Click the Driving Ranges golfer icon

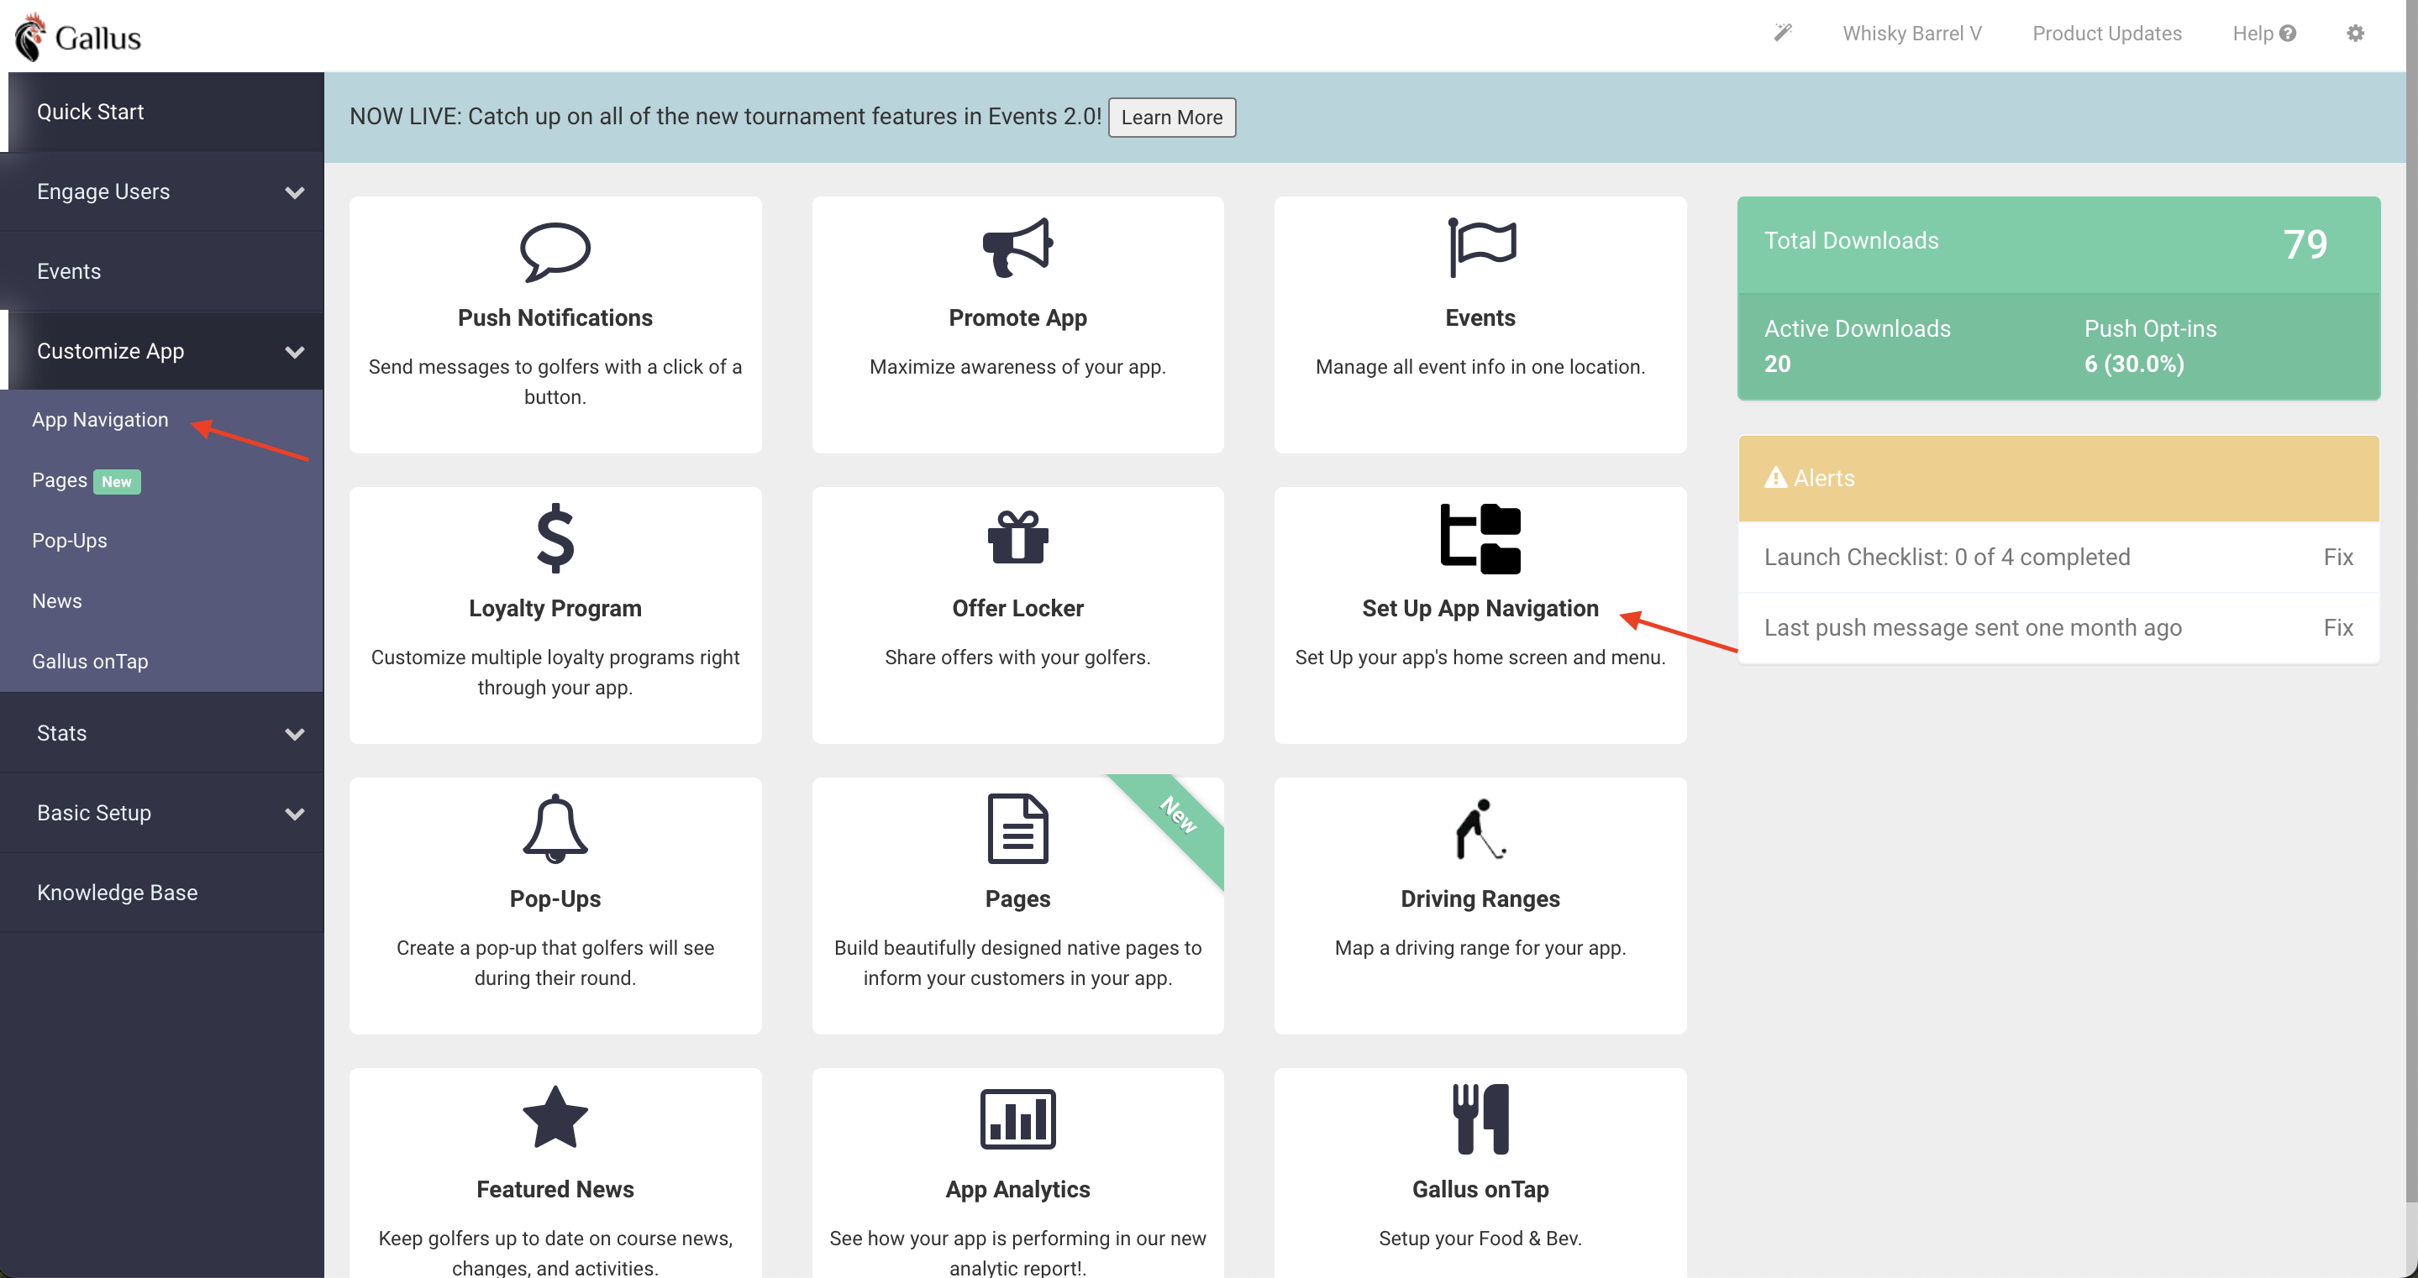tap(1480, 829)
